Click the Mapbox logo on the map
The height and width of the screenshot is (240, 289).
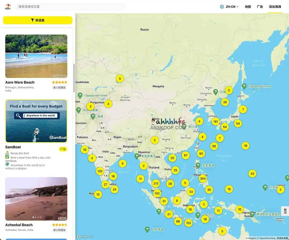(85, 237)
